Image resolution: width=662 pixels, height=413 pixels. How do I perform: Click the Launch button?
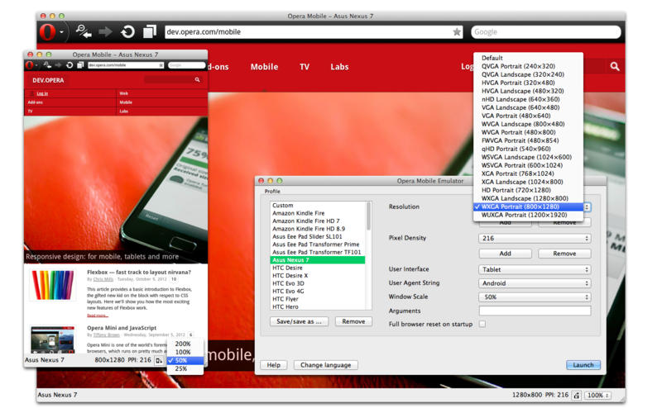pyautogui.click(x=583, y=365)
